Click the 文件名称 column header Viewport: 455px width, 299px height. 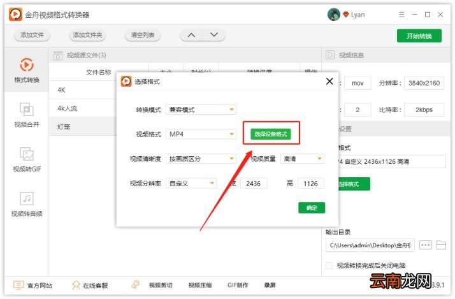point(99,72)
